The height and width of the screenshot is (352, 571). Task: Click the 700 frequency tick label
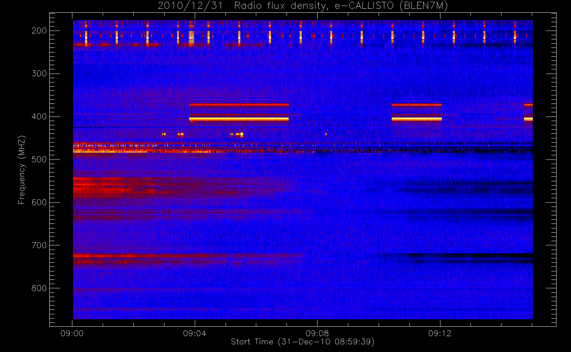click(39, 245)
